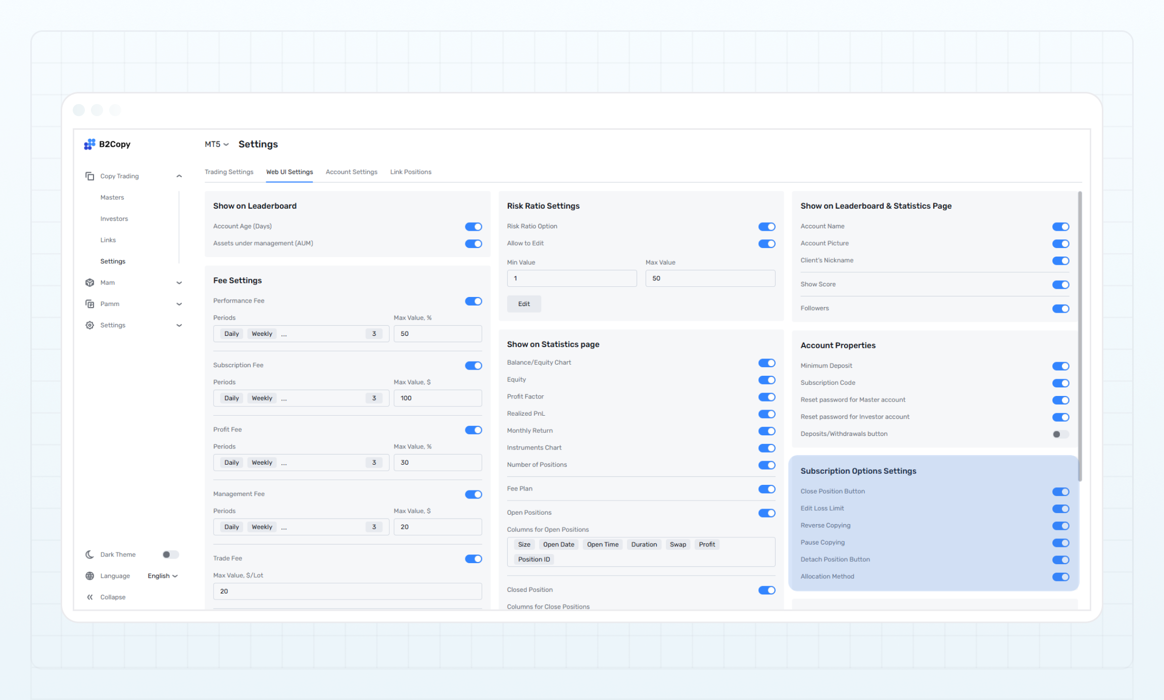Click the Collapse double-chevron icon
The width and height of the screenshot is (1164, 700).
[x=90, y=597]
